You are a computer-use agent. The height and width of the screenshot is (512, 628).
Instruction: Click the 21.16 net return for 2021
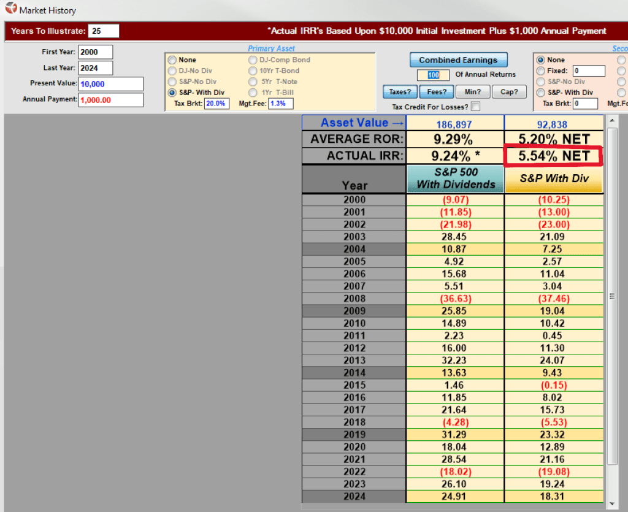(x=554, y=459)
